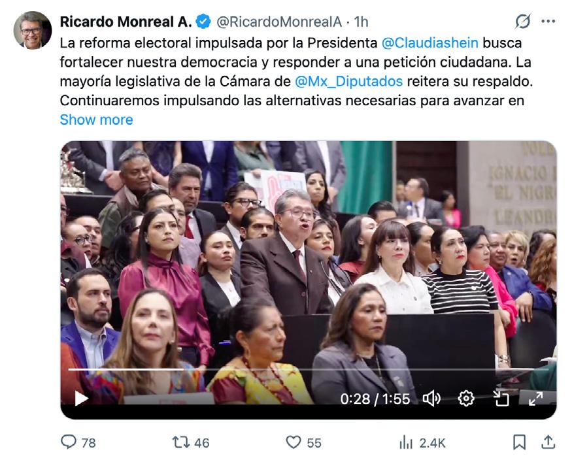The width and height of the screenshot is (572, 462).
Task: Open the three-dot more options menu
Action: click(x=548, y=22)
